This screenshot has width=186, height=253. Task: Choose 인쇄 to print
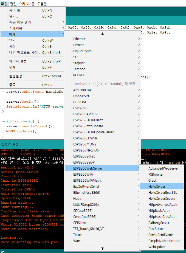[x=33, y=67]
